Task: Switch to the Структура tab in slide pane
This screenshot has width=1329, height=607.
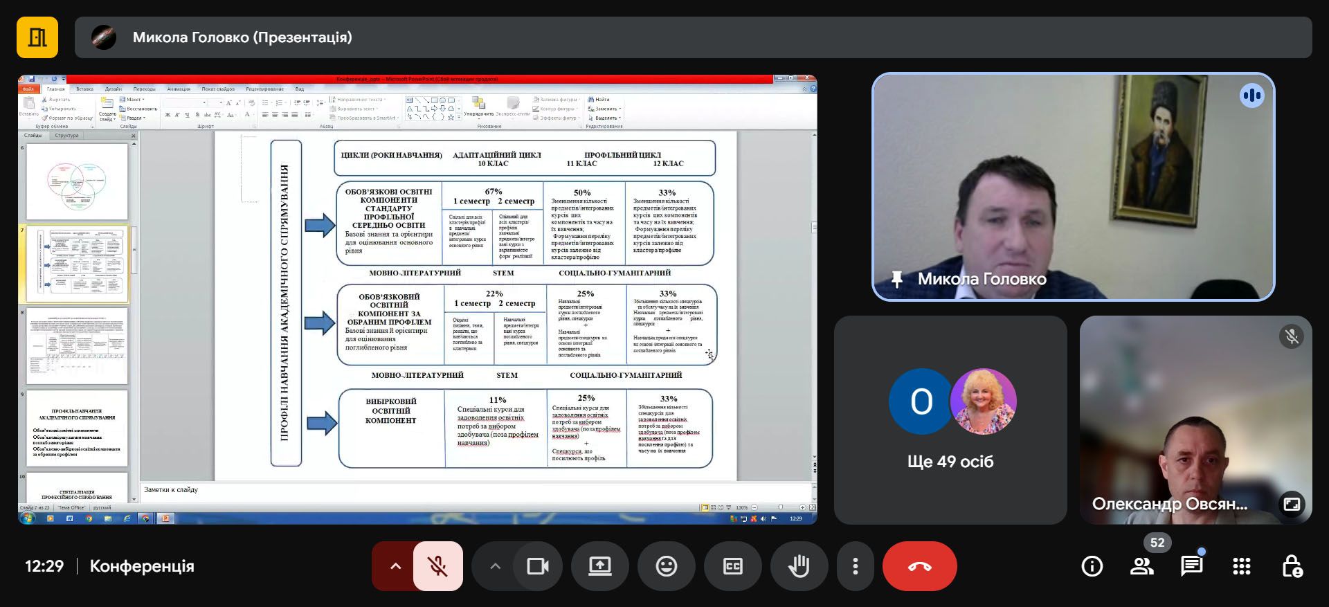Action: [x=66, y=136]
